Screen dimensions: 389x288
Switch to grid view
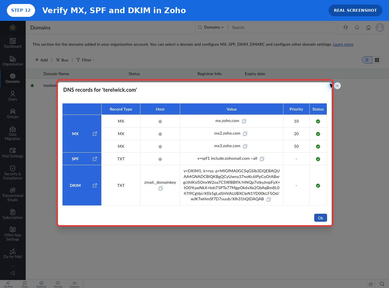click(x=377, y=60)
